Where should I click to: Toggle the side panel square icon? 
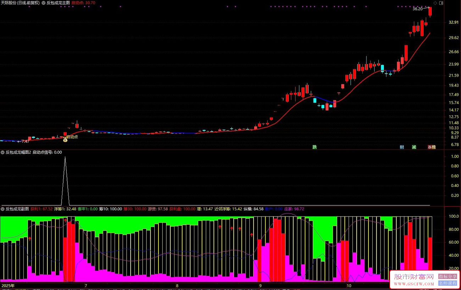coord(441,3)
